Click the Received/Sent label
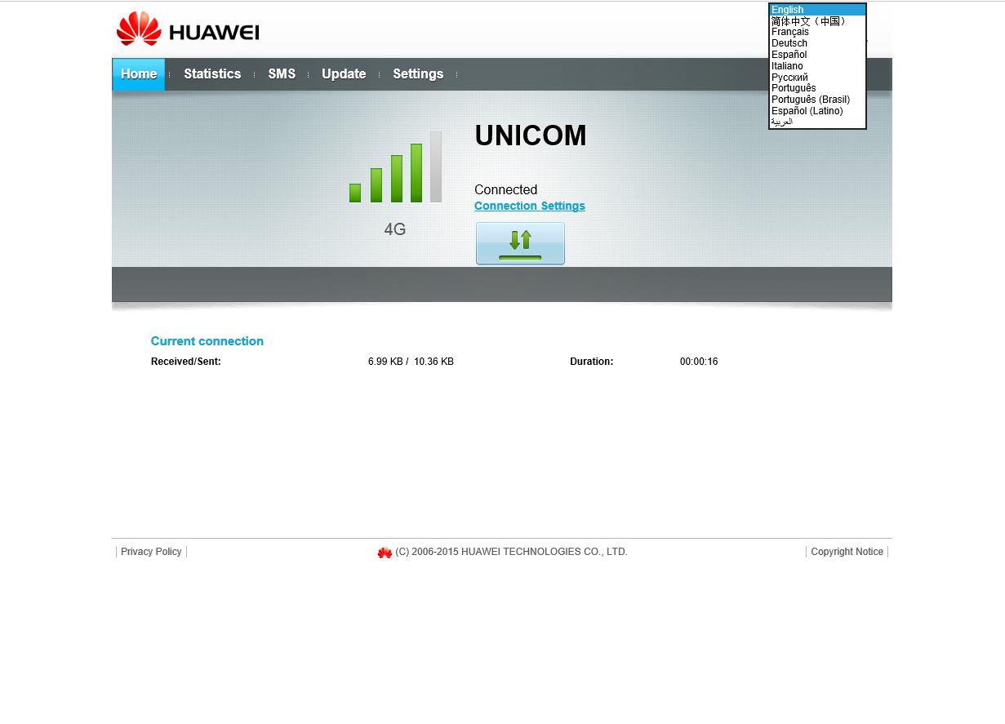Screen dimensions: 1005x724 pos(186,362)
